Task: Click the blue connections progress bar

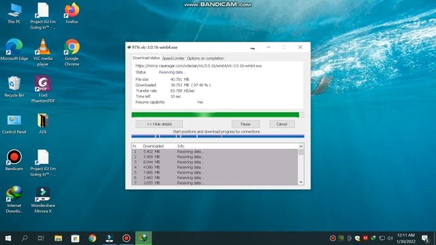Action: click(x=218, y=136)
